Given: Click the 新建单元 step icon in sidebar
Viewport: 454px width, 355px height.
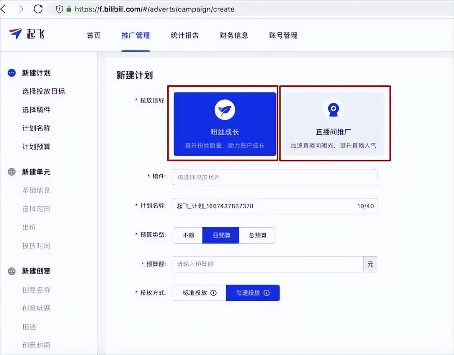Looking at the screenshot, I should pos(12,172).
